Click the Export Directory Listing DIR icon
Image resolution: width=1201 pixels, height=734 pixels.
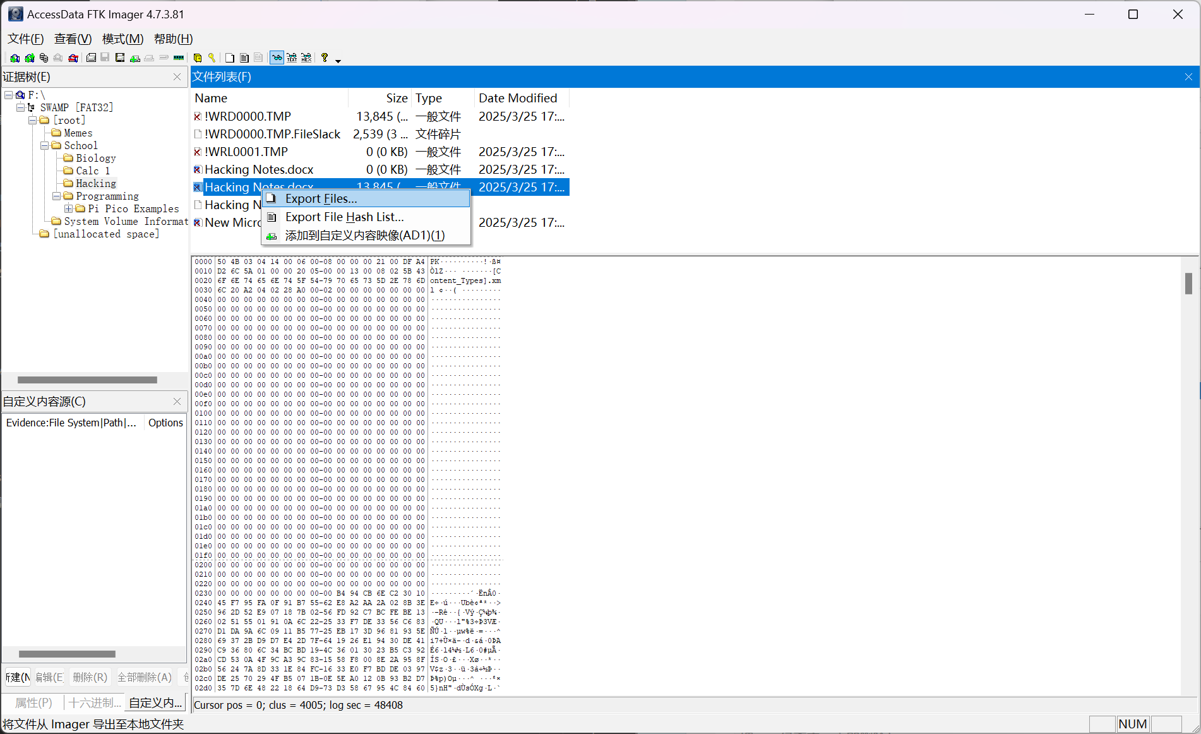(x=258, y=58)
